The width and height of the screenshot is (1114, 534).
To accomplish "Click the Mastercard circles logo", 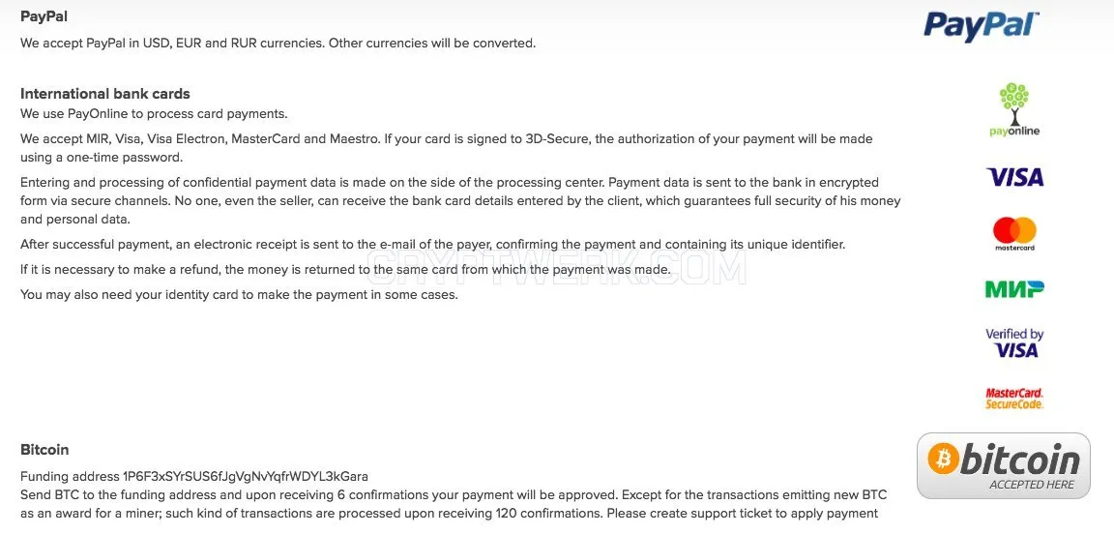I will [1014, 234].
